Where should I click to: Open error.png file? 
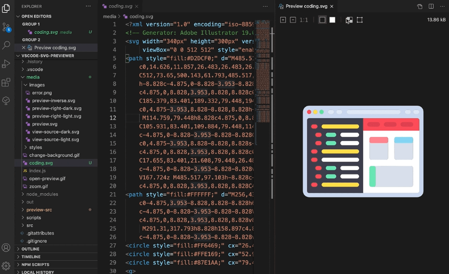pyautogui.click(x=56, y=93)
